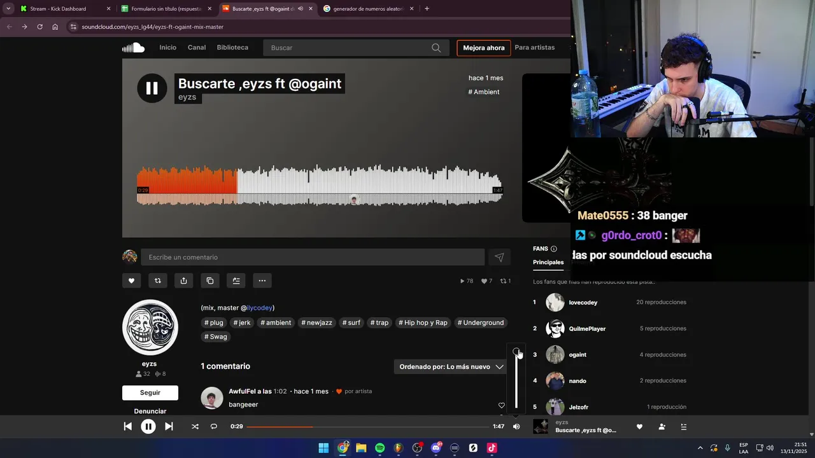Like the current track in bottom bar
This screenshot has height=458, width=815.
(x=639, y=427)
